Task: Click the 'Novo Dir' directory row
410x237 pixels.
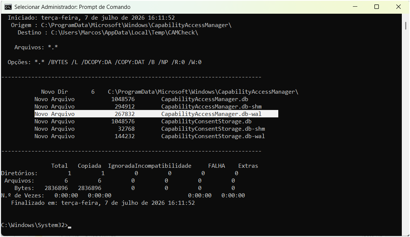Action: pyautogui.click(x=170, y=92)
